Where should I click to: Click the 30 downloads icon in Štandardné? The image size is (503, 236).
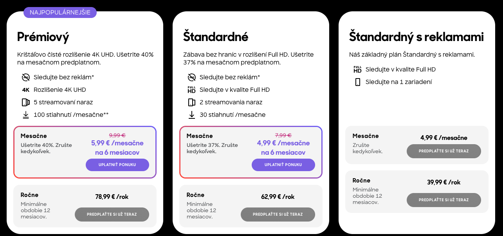point(192,115)
